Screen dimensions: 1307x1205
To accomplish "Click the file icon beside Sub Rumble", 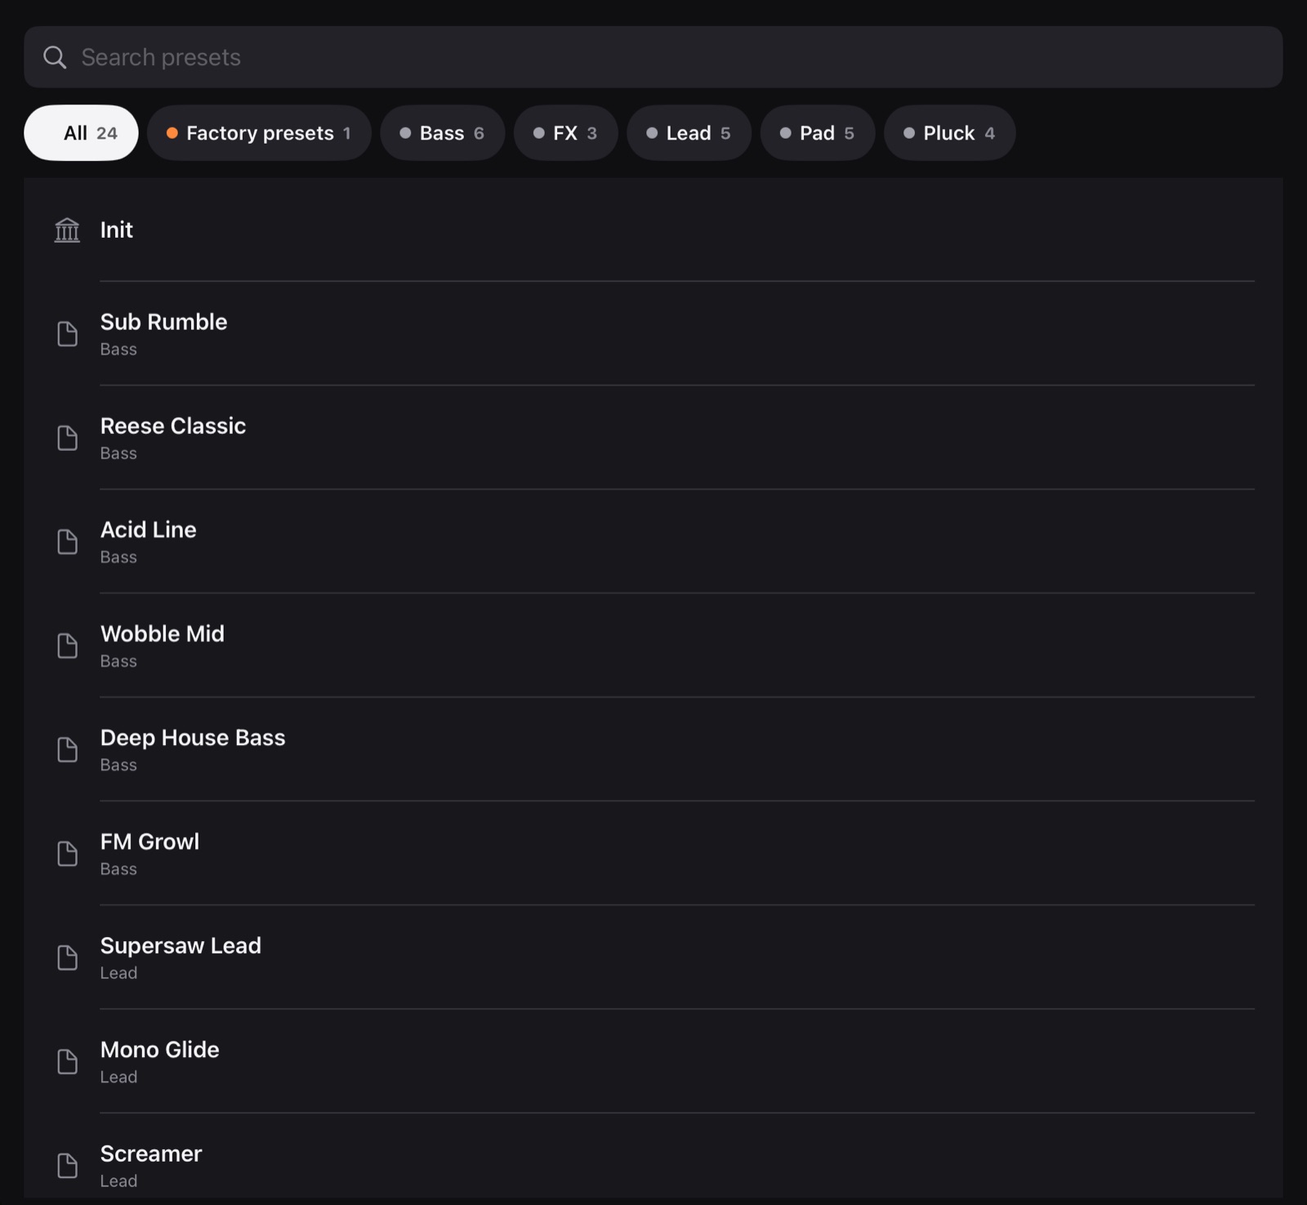I will [x=67, y=333].
